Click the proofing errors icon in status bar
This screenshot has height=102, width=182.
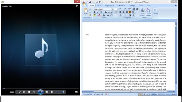click(106, 94)
